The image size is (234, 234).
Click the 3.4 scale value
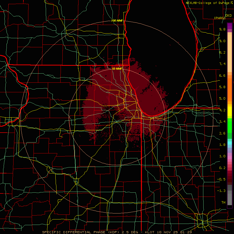coord(222,122)
